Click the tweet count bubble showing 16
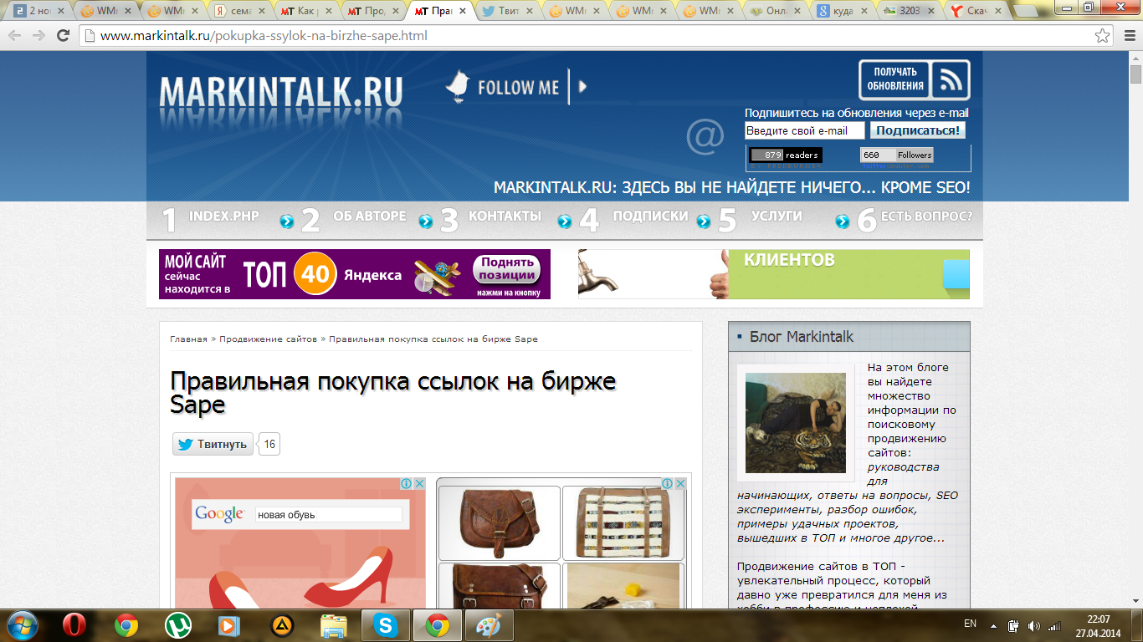Viewport: 1143px width, 642px height. 269,444
